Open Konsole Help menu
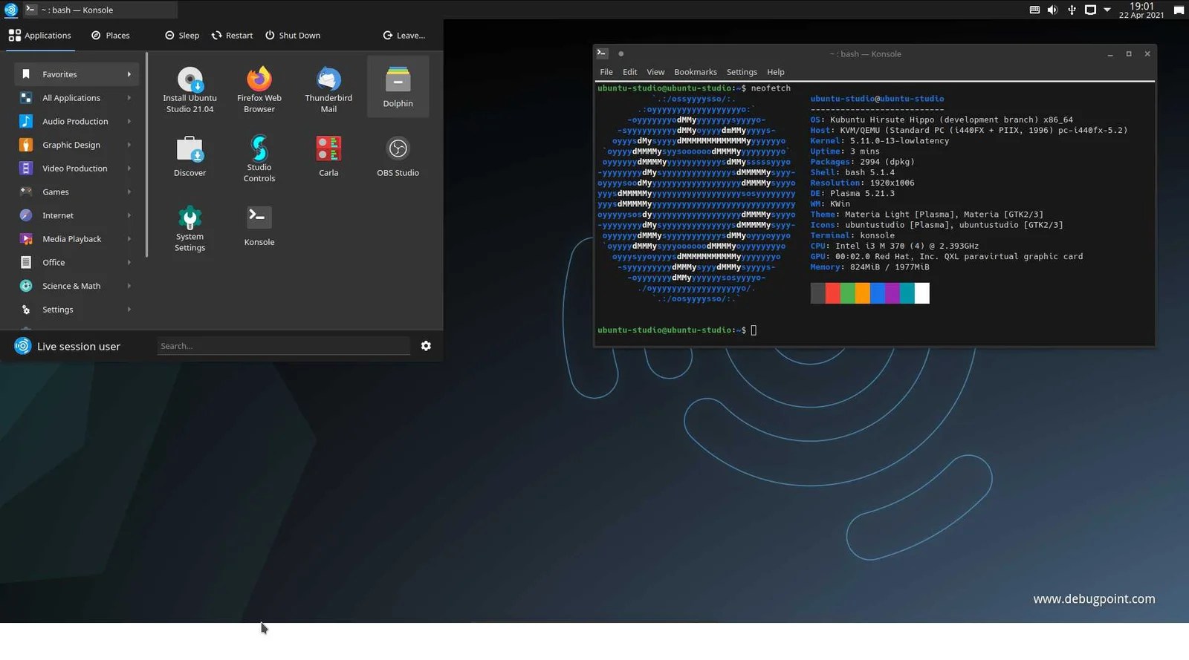Viewport: 1189px width, 660px height. pyautogui.click(x=776, y=72)
